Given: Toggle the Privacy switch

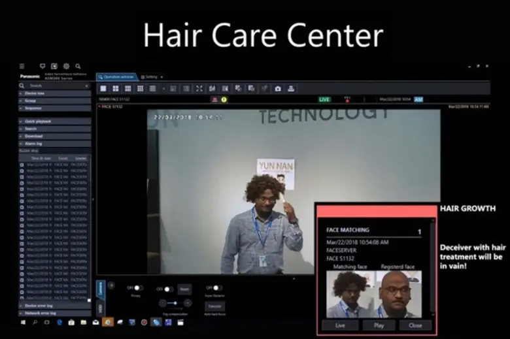Looking at the screenshot, I should [x=138, y=288].
